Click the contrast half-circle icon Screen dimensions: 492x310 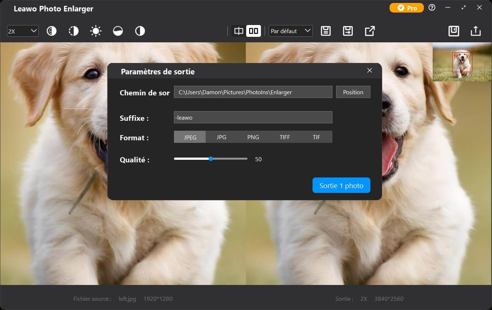pos(140,31)
